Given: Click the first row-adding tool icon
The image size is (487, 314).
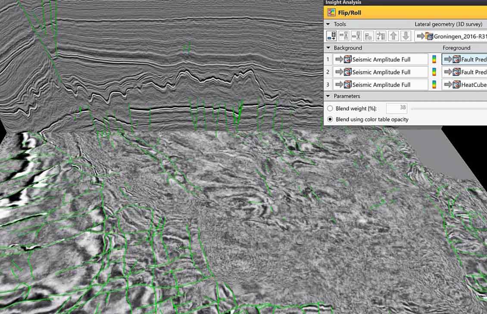Looking at the screenshot, I should click(x=332, y=36).
